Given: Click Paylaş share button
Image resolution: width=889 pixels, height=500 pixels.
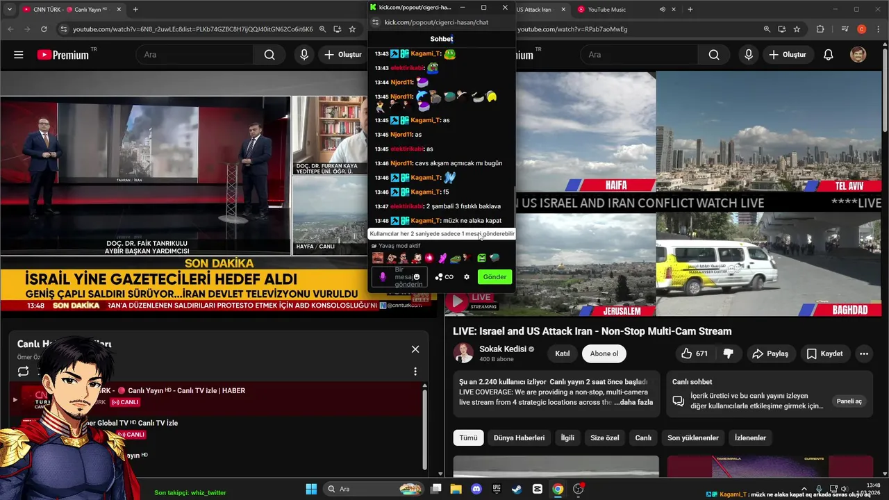Looking at the screenshot, I should (770, 353).
